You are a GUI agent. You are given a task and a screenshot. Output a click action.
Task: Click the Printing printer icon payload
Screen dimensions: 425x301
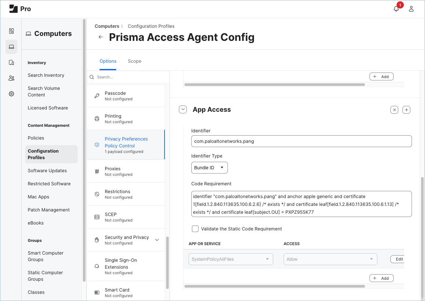[97, 119]
